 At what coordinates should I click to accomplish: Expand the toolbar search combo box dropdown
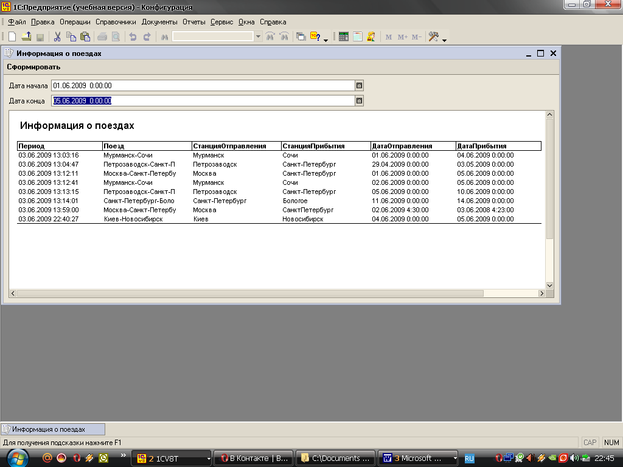point(258,37)
